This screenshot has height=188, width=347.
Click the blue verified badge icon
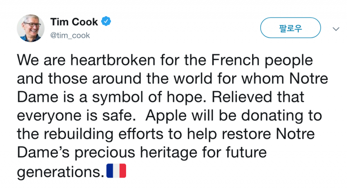[107, 21]
